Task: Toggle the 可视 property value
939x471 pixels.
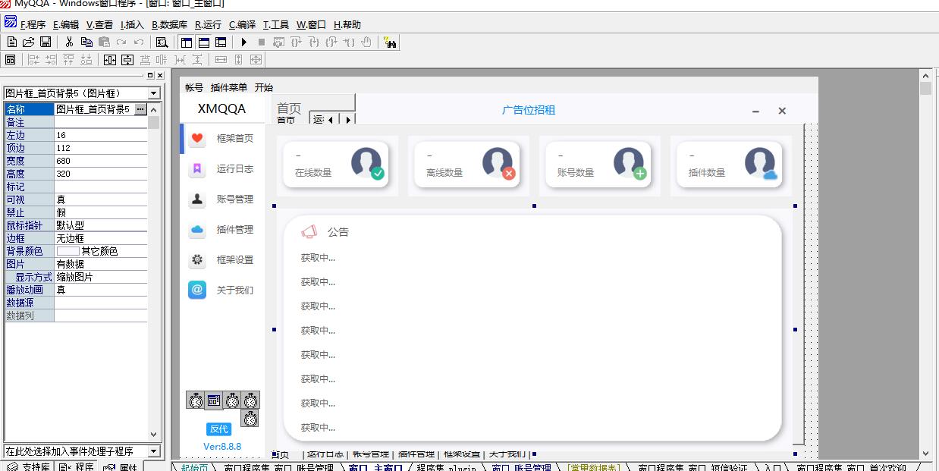Action: 100,199
